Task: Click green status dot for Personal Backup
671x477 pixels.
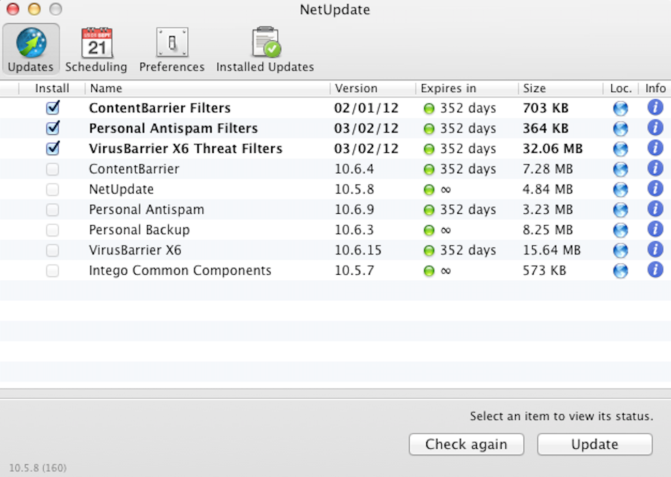Action: (x=429, y=231)
